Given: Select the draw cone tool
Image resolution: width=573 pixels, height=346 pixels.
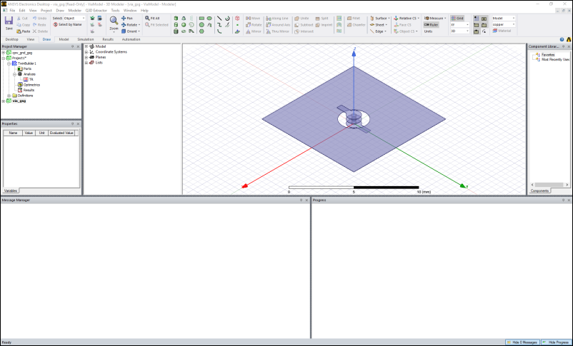Looking at the screenshot, I should [184, 19].
